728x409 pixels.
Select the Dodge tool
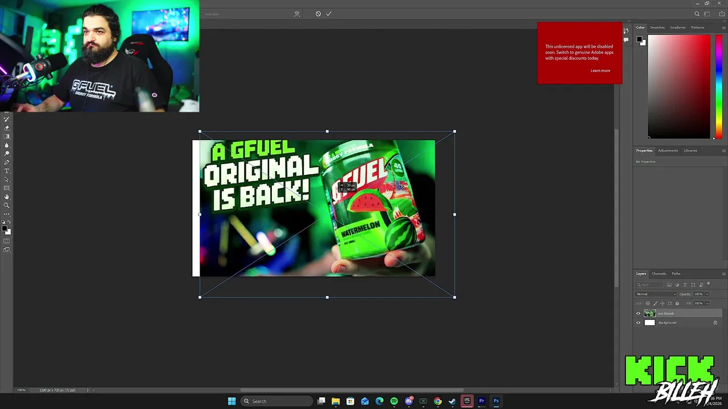pyautogui.click(x=7, y=153)
